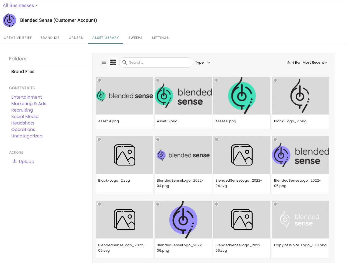Click the BlendedSenseLogo_2022-06.svg file name
This screenshot has width=347, height=263.
point(239,248)
